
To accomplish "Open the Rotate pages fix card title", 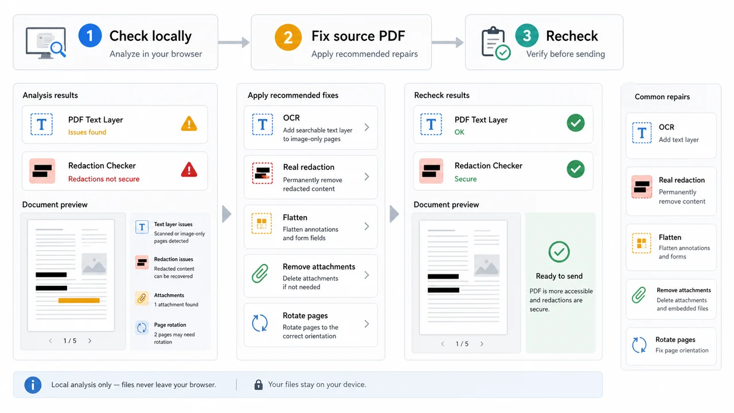I will pyautogui.click(x=305, y=315).
